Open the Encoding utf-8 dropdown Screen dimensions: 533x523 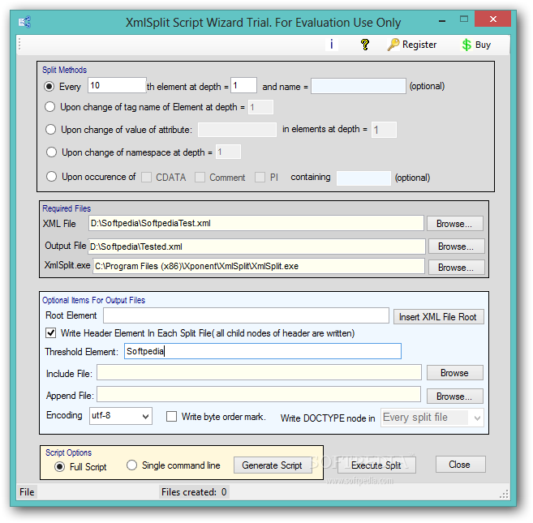121,416
